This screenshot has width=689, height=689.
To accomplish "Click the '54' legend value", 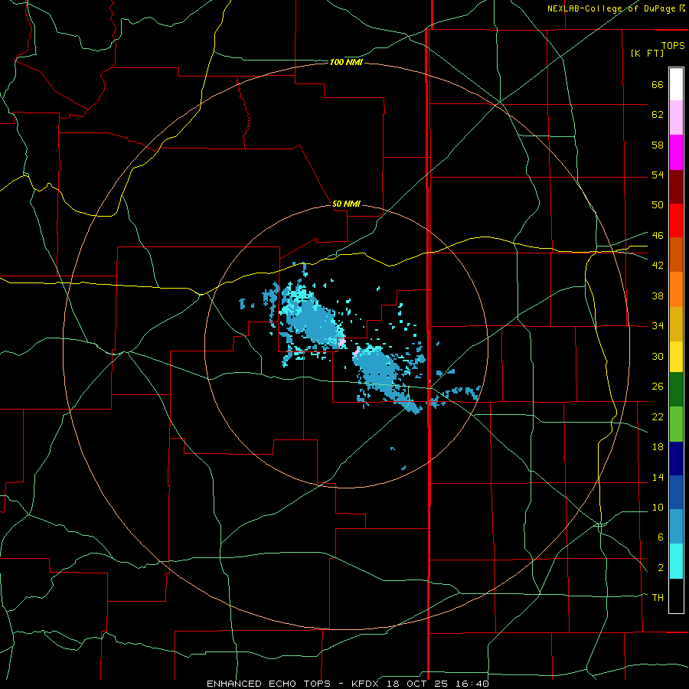I will coord(658,175).
